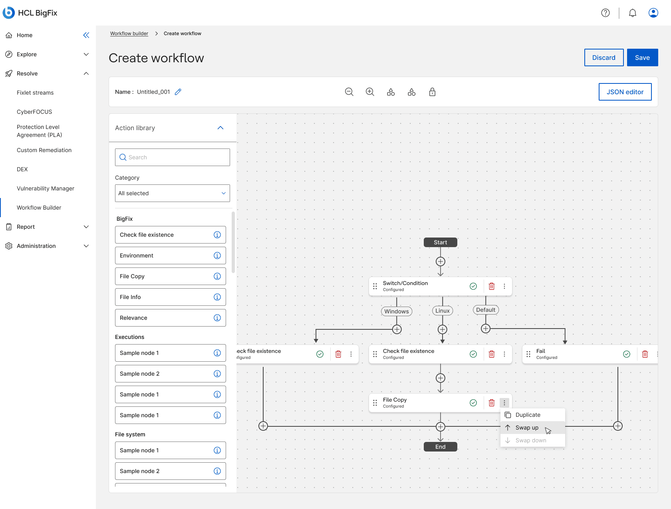
Task: Click the Discard button
Action: pos(604,57)
